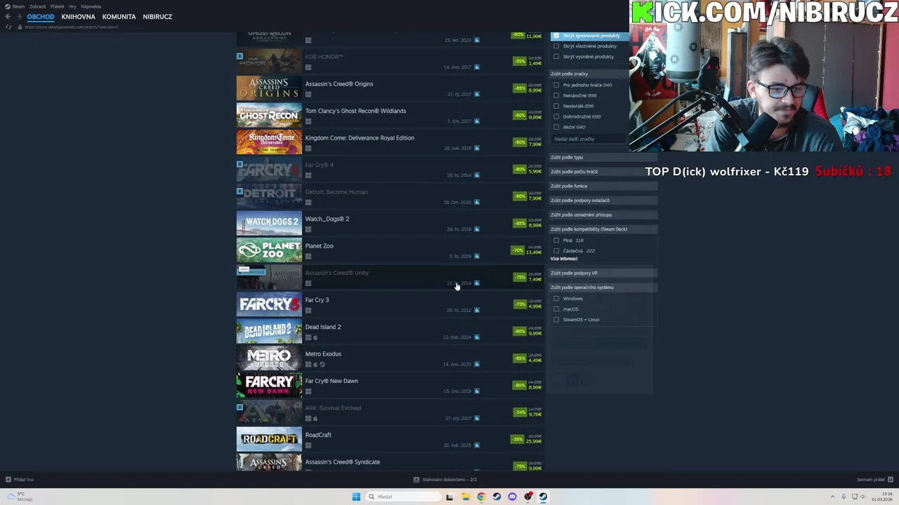Click the Apple platform icon in Dead Island 2 row
This screenshot has width=899, height=505.
tap(315, 337)
